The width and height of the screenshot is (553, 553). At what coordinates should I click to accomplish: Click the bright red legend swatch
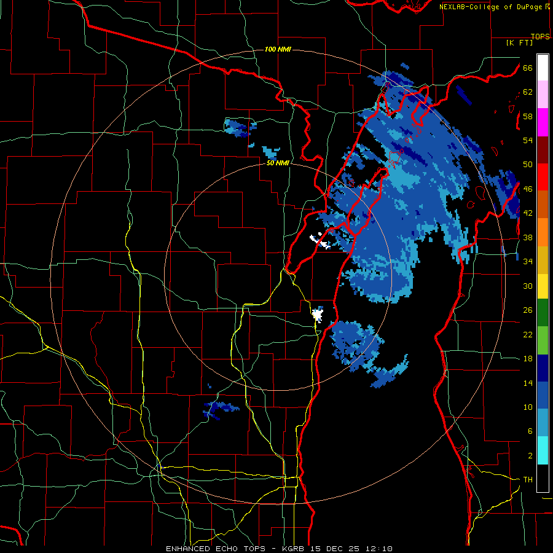tap(543, 177)
